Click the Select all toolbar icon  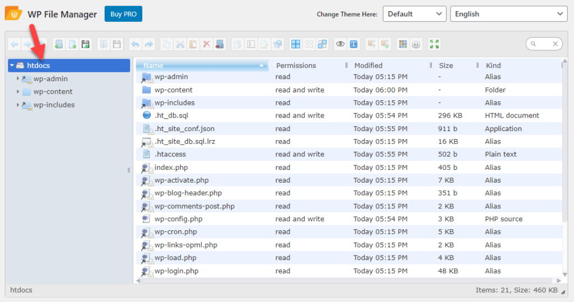click(295, 44)
